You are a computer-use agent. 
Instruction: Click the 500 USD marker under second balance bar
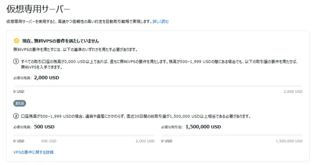(48, 141)
